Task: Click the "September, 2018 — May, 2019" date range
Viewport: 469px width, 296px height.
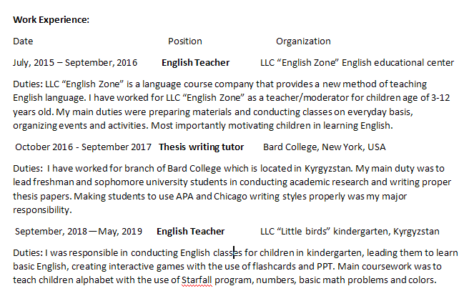Action: pos(78,232)
